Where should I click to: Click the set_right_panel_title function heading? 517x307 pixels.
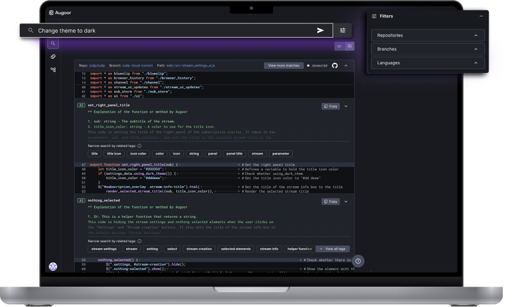pyautogui.click(x=108, y=105)
